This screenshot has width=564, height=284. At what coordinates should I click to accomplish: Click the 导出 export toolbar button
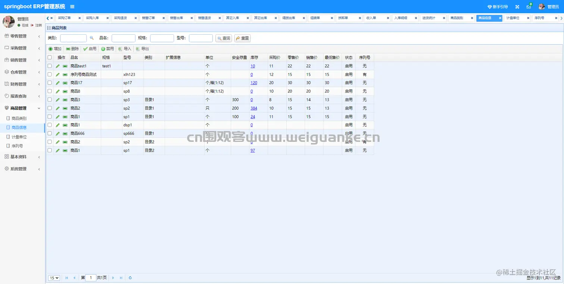point(142,49)
